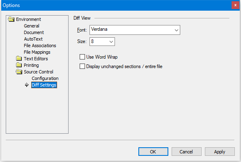Screen dimensions: 241x162
Task: Click the arrow marker beside Diff Settings
Action: tap(27, 85)
